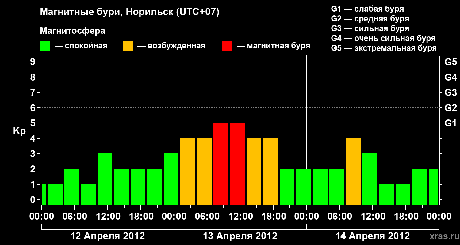This screenshot has width=460, height=245.
Task: Select the title 'Магнитные бури, Норильск (UTC+07)'
Action: [x=130, y=12]
